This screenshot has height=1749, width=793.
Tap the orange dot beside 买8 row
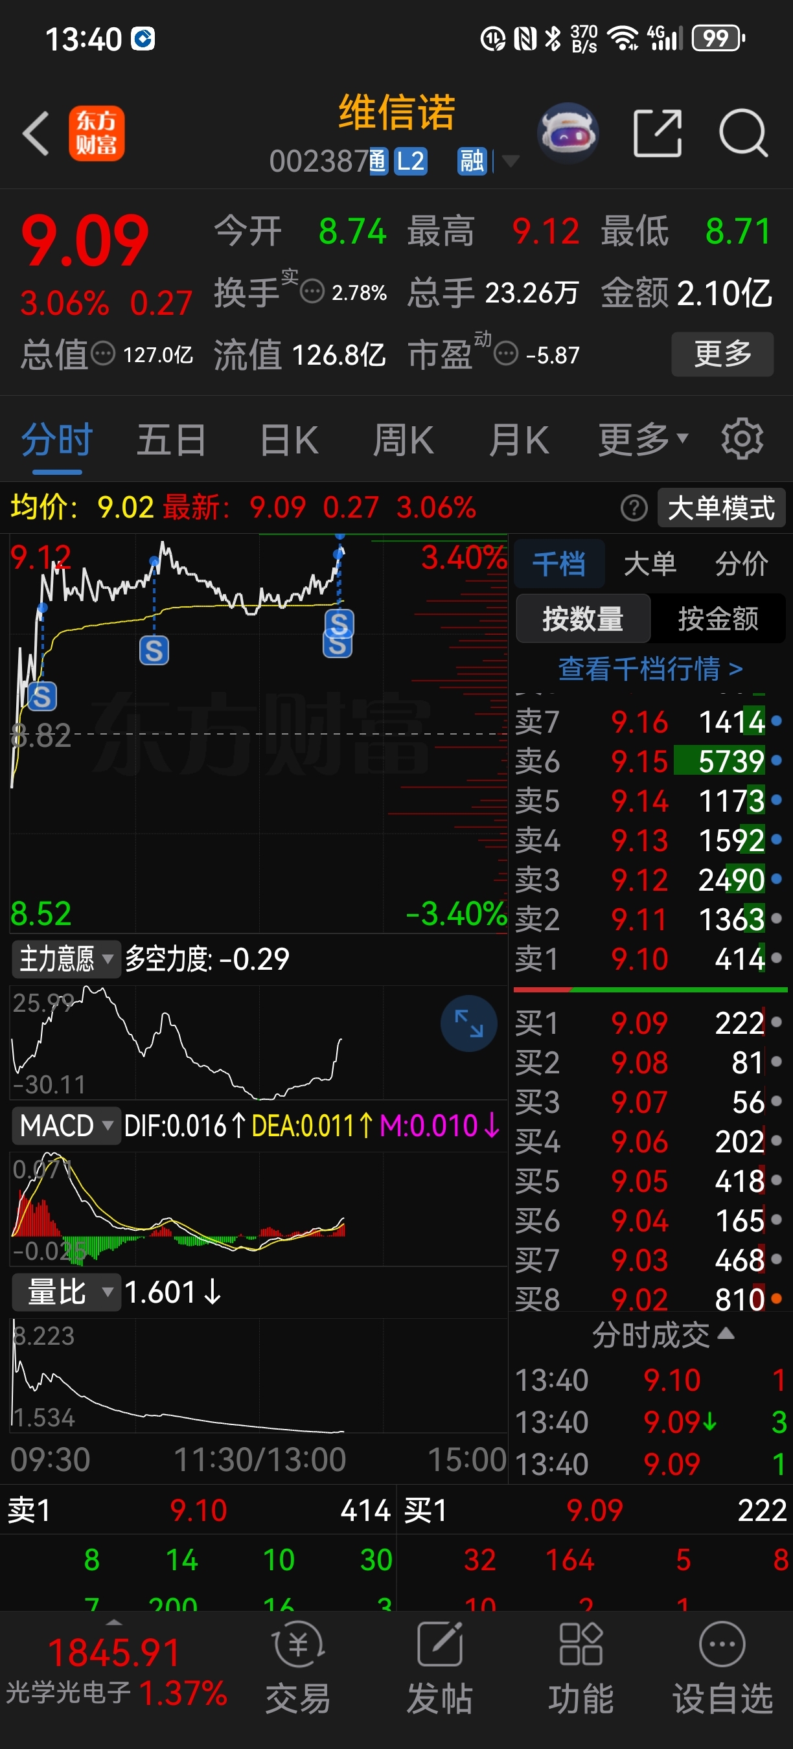click(777, 1299)
